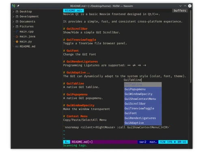Click the '# GuiFont' heading
Screen dimensions: 203x152
[71, 51]
